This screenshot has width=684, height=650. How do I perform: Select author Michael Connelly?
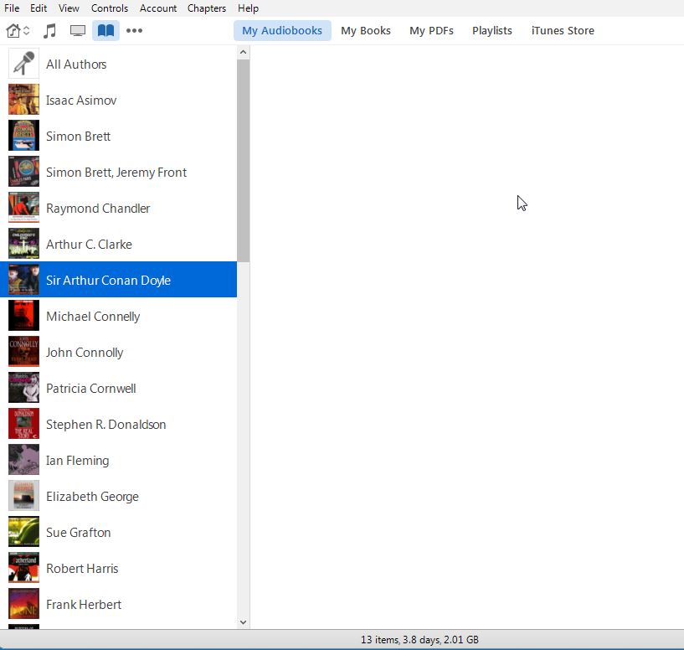tap(118, 316)
